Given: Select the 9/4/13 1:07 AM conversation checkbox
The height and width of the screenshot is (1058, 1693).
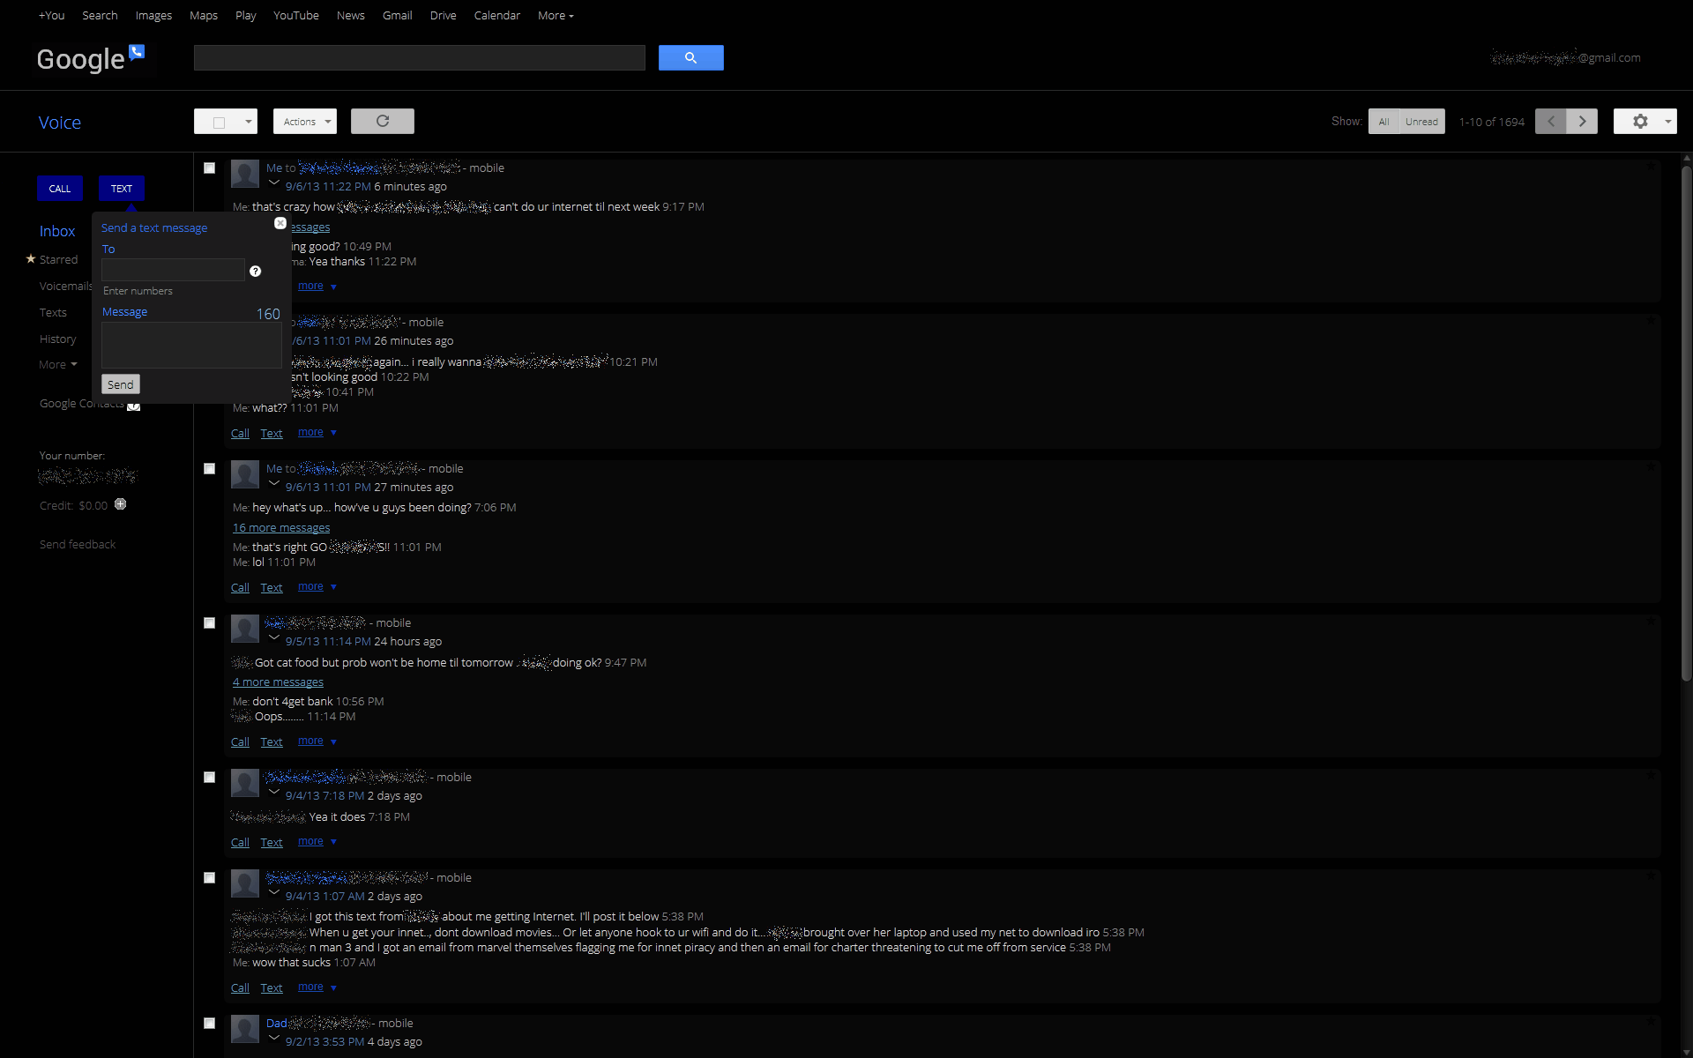Looking at the screenshot, I should tap(209, 877).
